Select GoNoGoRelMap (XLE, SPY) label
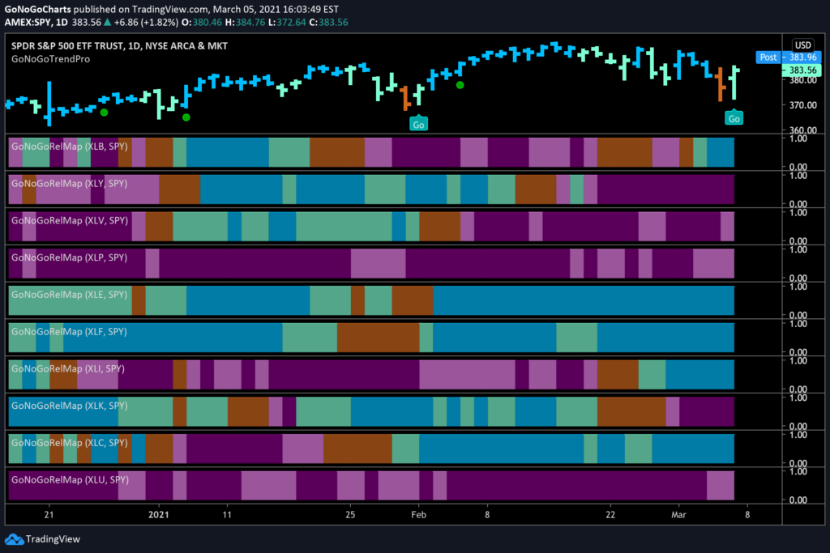Image resolution: width=830 pixels, height=553 pixels. coord(70,295)
